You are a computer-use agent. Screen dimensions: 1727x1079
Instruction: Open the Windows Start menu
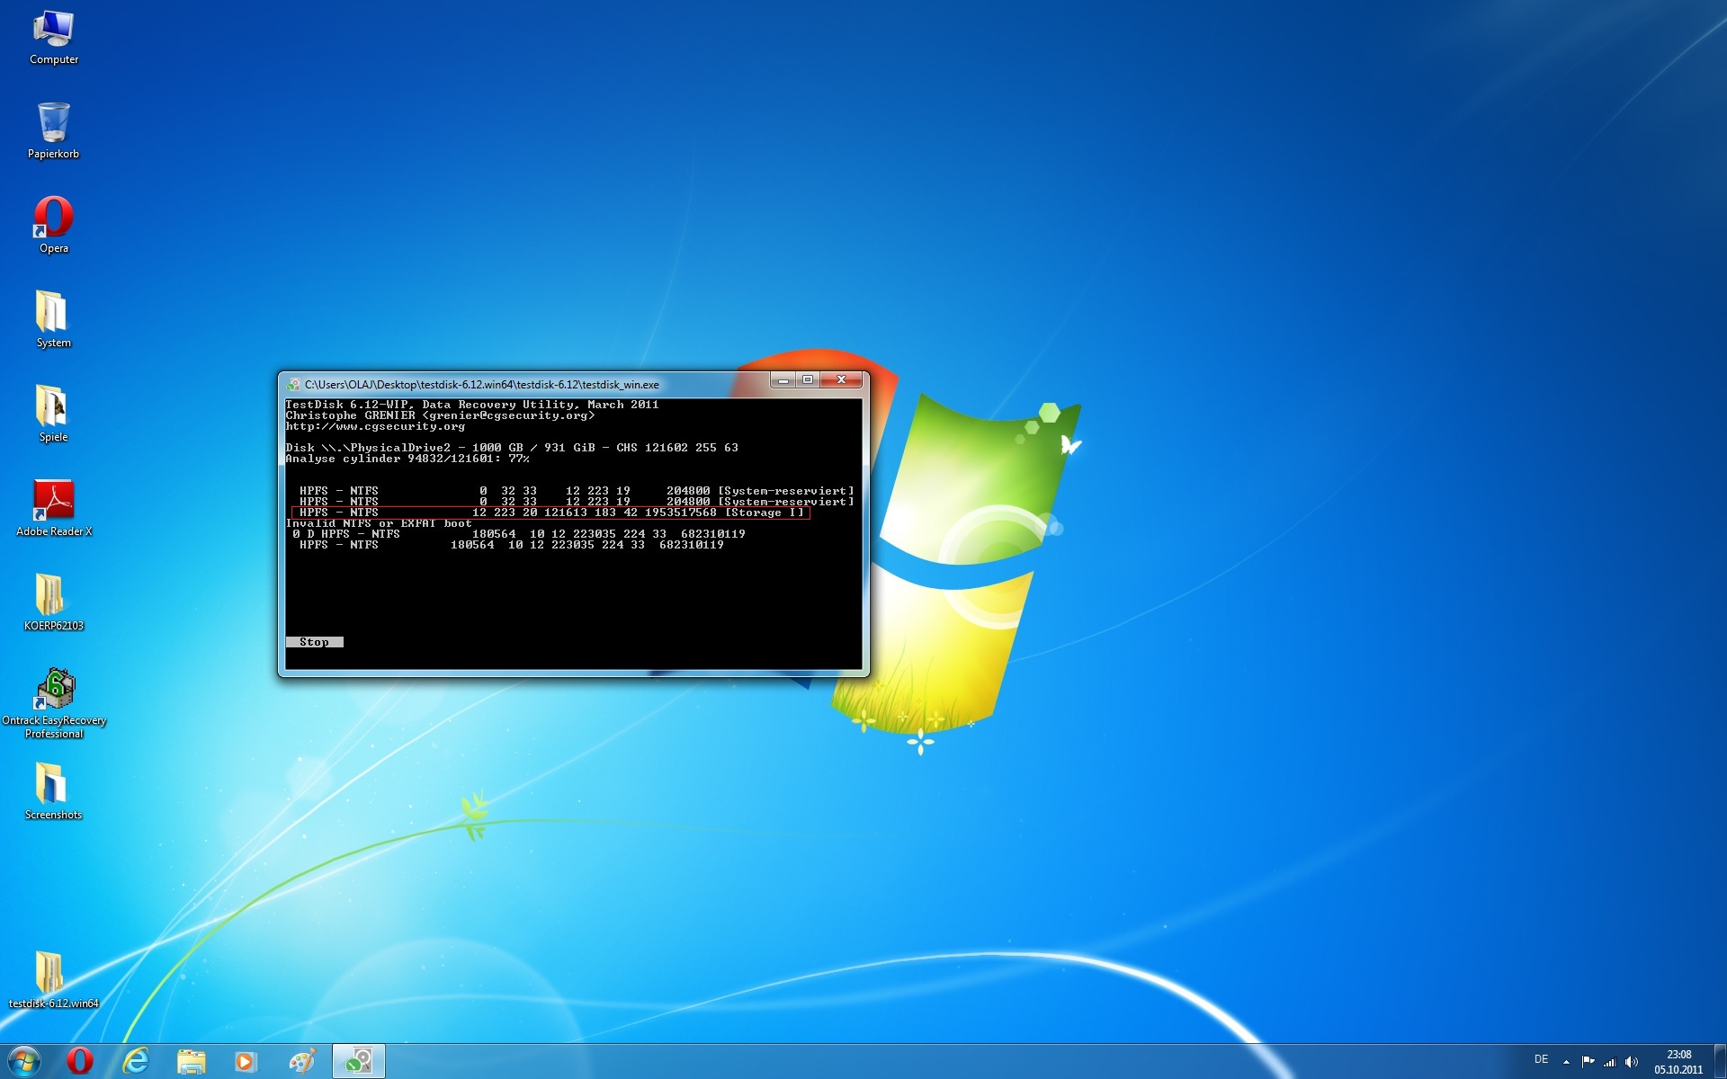click(x=24, y=1061)
